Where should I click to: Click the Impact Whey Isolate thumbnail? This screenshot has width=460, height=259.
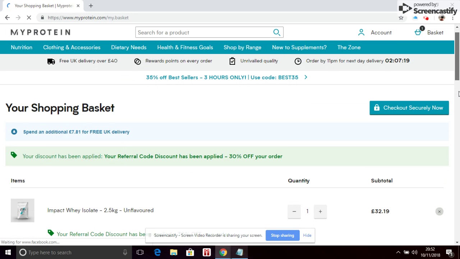pos(23,210)
